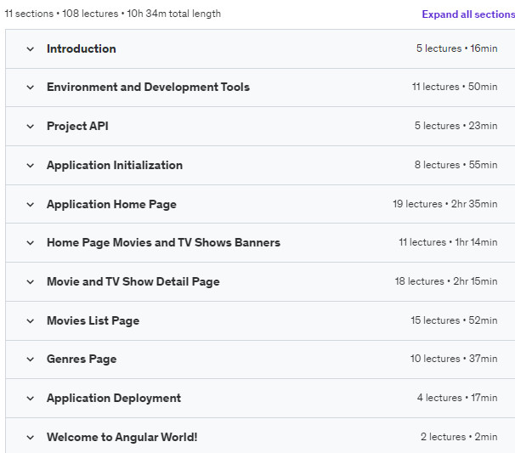Click '5 lectures • 23min' text

[456, 126]
